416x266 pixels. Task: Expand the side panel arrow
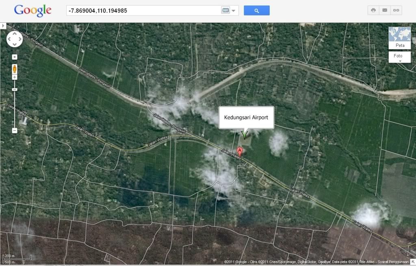coord(3,26)
